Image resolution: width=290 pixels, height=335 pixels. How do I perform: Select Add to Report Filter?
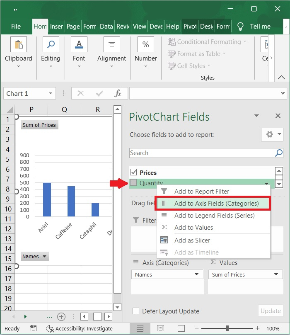[x=213, y=192]
